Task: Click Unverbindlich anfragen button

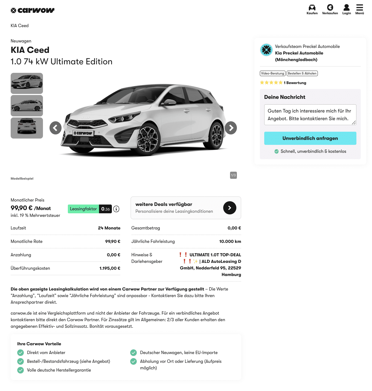Action: point(310,138)
